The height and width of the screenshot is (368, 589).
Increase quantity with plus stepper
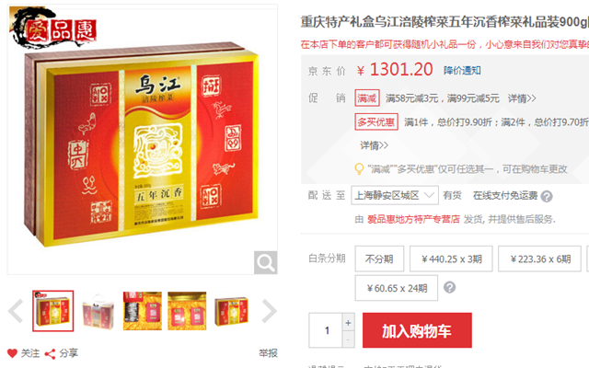tap(348, 322)
